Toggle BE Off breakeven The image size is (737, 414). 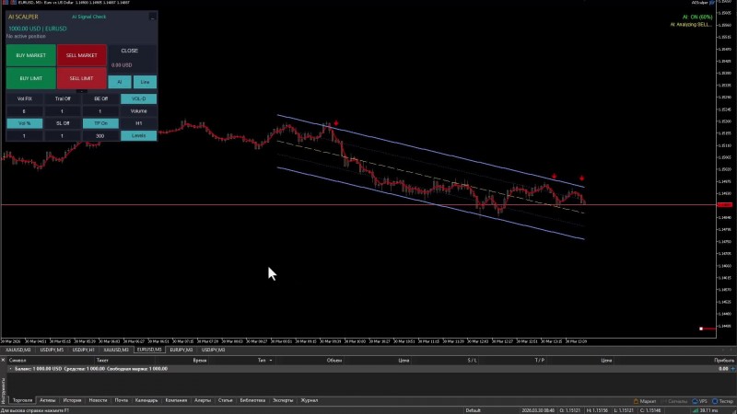tap(100, 99)
